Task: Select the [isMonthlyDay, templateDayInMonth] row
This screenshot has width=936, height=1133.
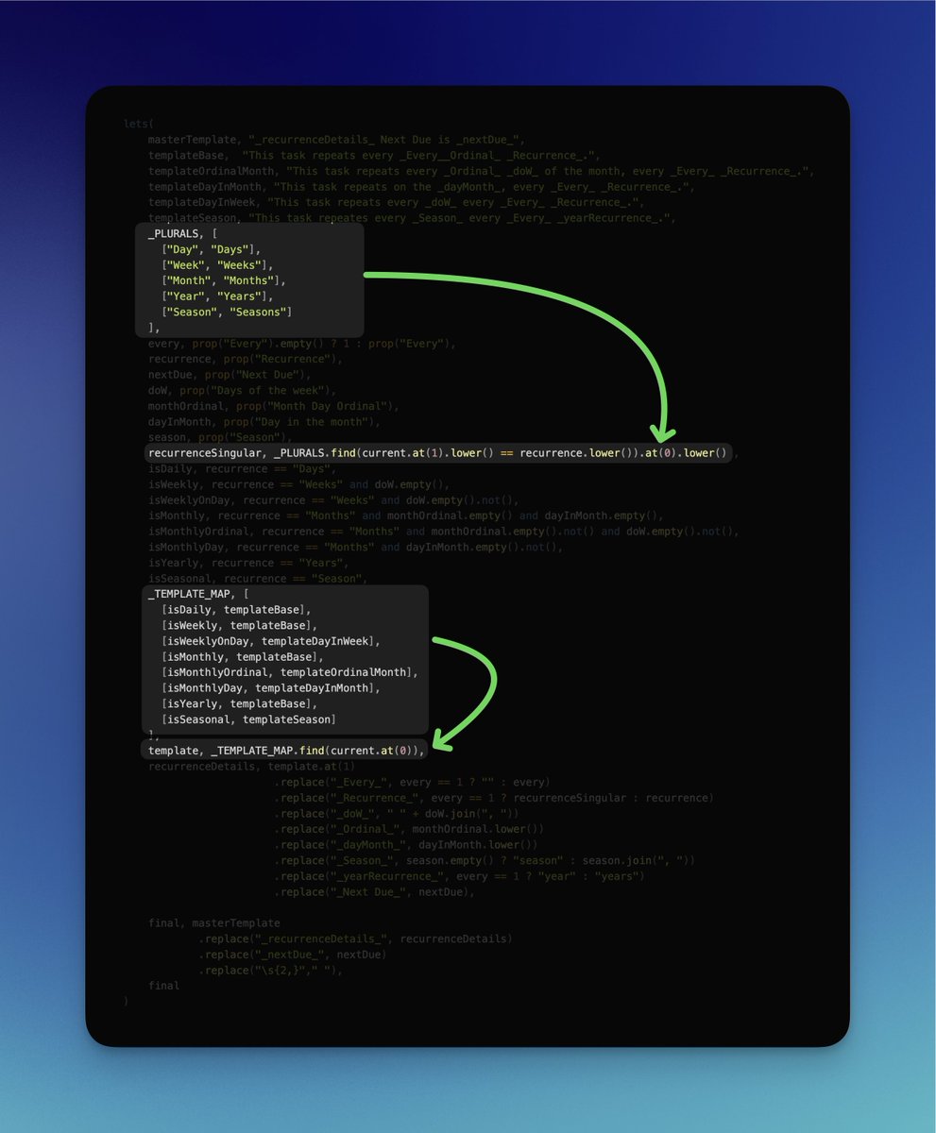Action: pyautogui.click(x=270, y=688)
